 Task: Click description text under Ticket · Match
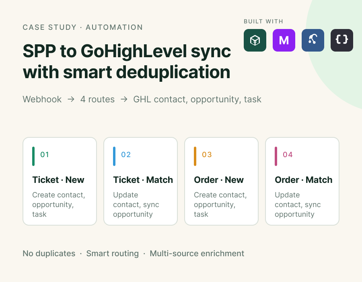[x=136, y=205]
